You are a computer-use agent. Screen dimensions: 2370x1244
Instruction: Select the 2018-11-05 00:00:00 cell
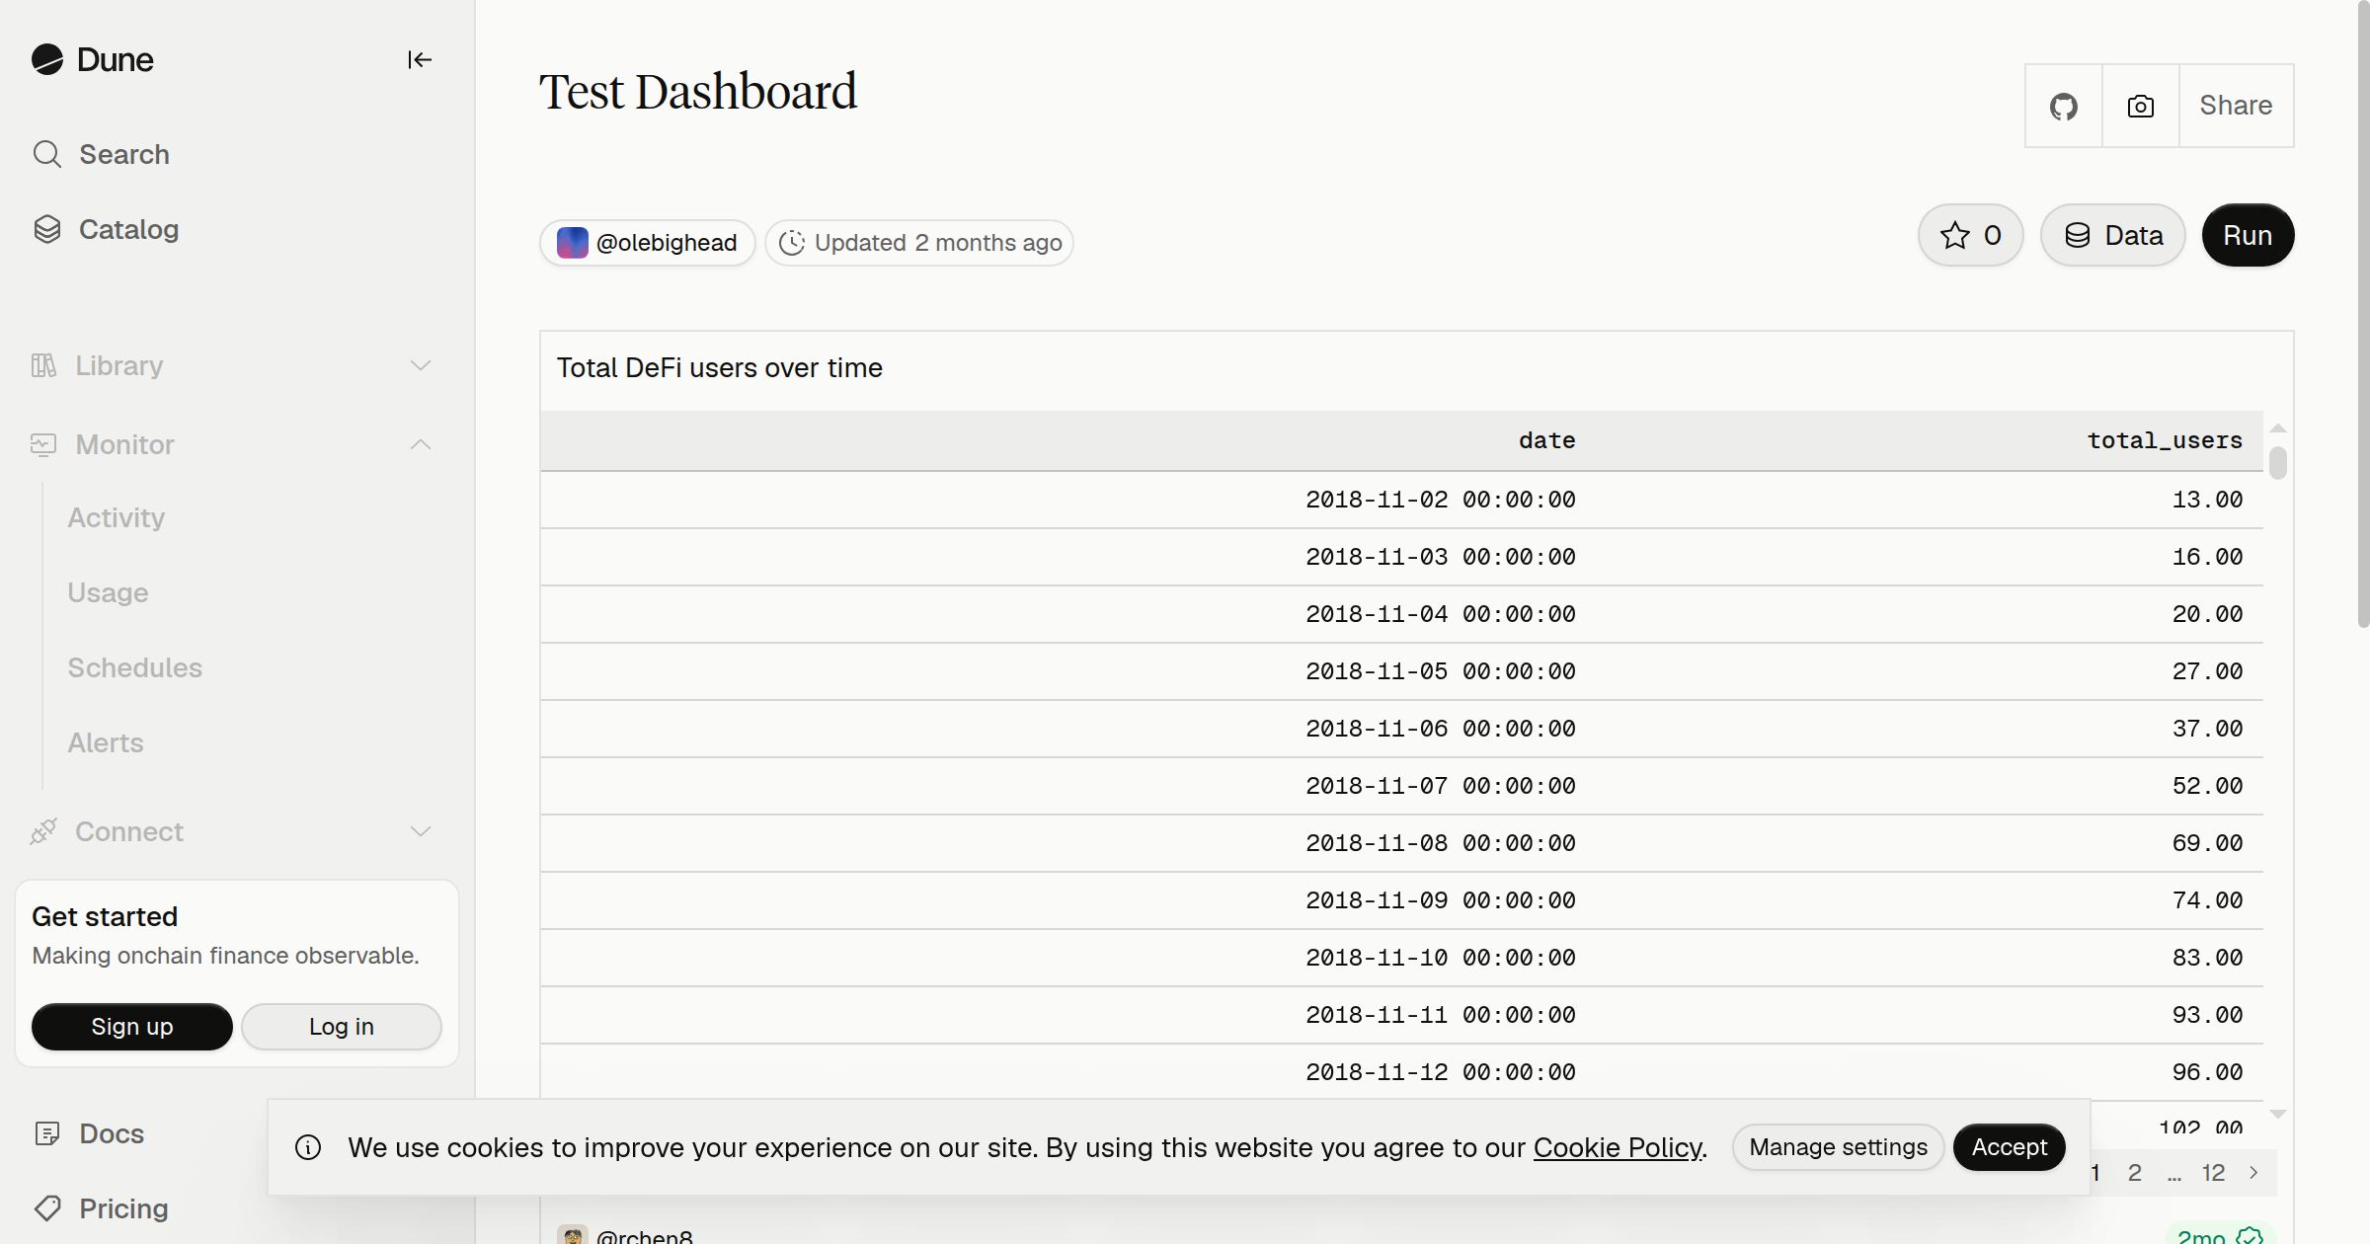[1441, 671]
